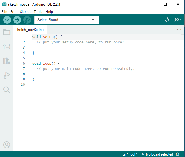Open the Sketch menu

[25, 12]
